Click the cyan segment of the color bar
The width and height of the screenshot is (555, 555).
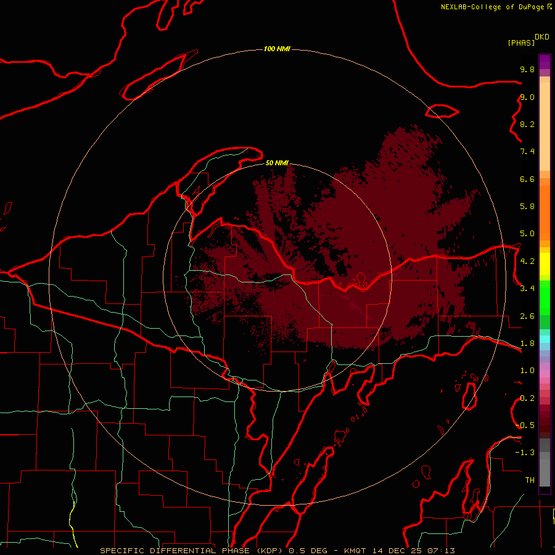[x=545, y=339]
